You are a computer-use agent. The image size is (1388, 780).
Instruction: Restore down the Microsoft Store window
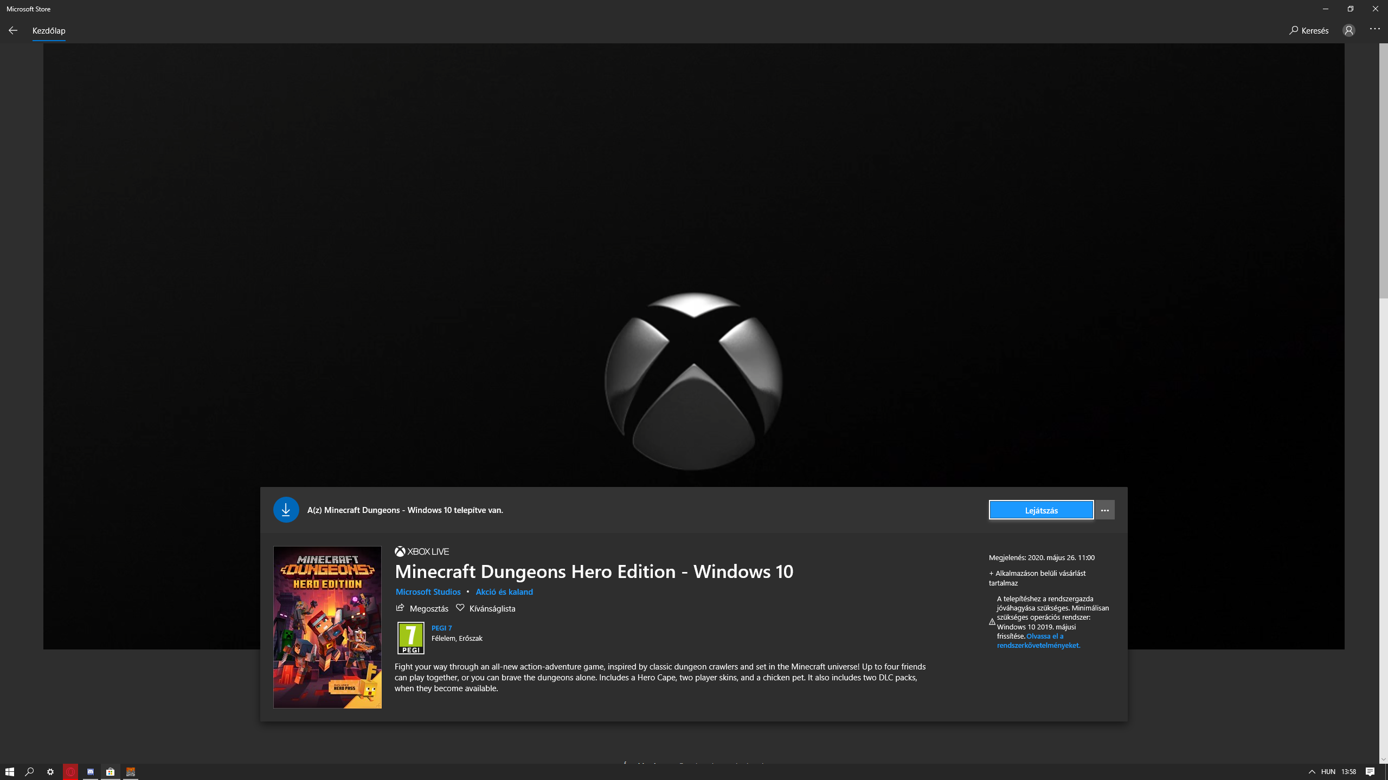point(1350,9)
